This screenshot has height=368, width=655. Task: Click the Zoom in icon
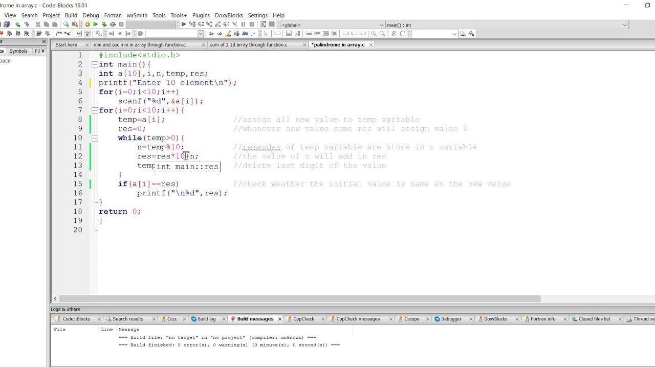[x=374, y=34]
